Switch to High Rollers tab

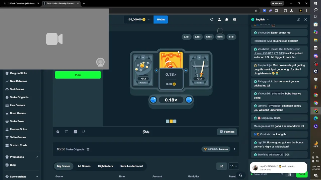(x=105, y=166)
